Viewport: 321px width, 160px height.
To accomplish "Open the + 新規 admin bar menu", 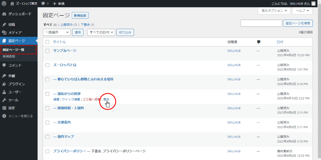I will pos(59,3).
